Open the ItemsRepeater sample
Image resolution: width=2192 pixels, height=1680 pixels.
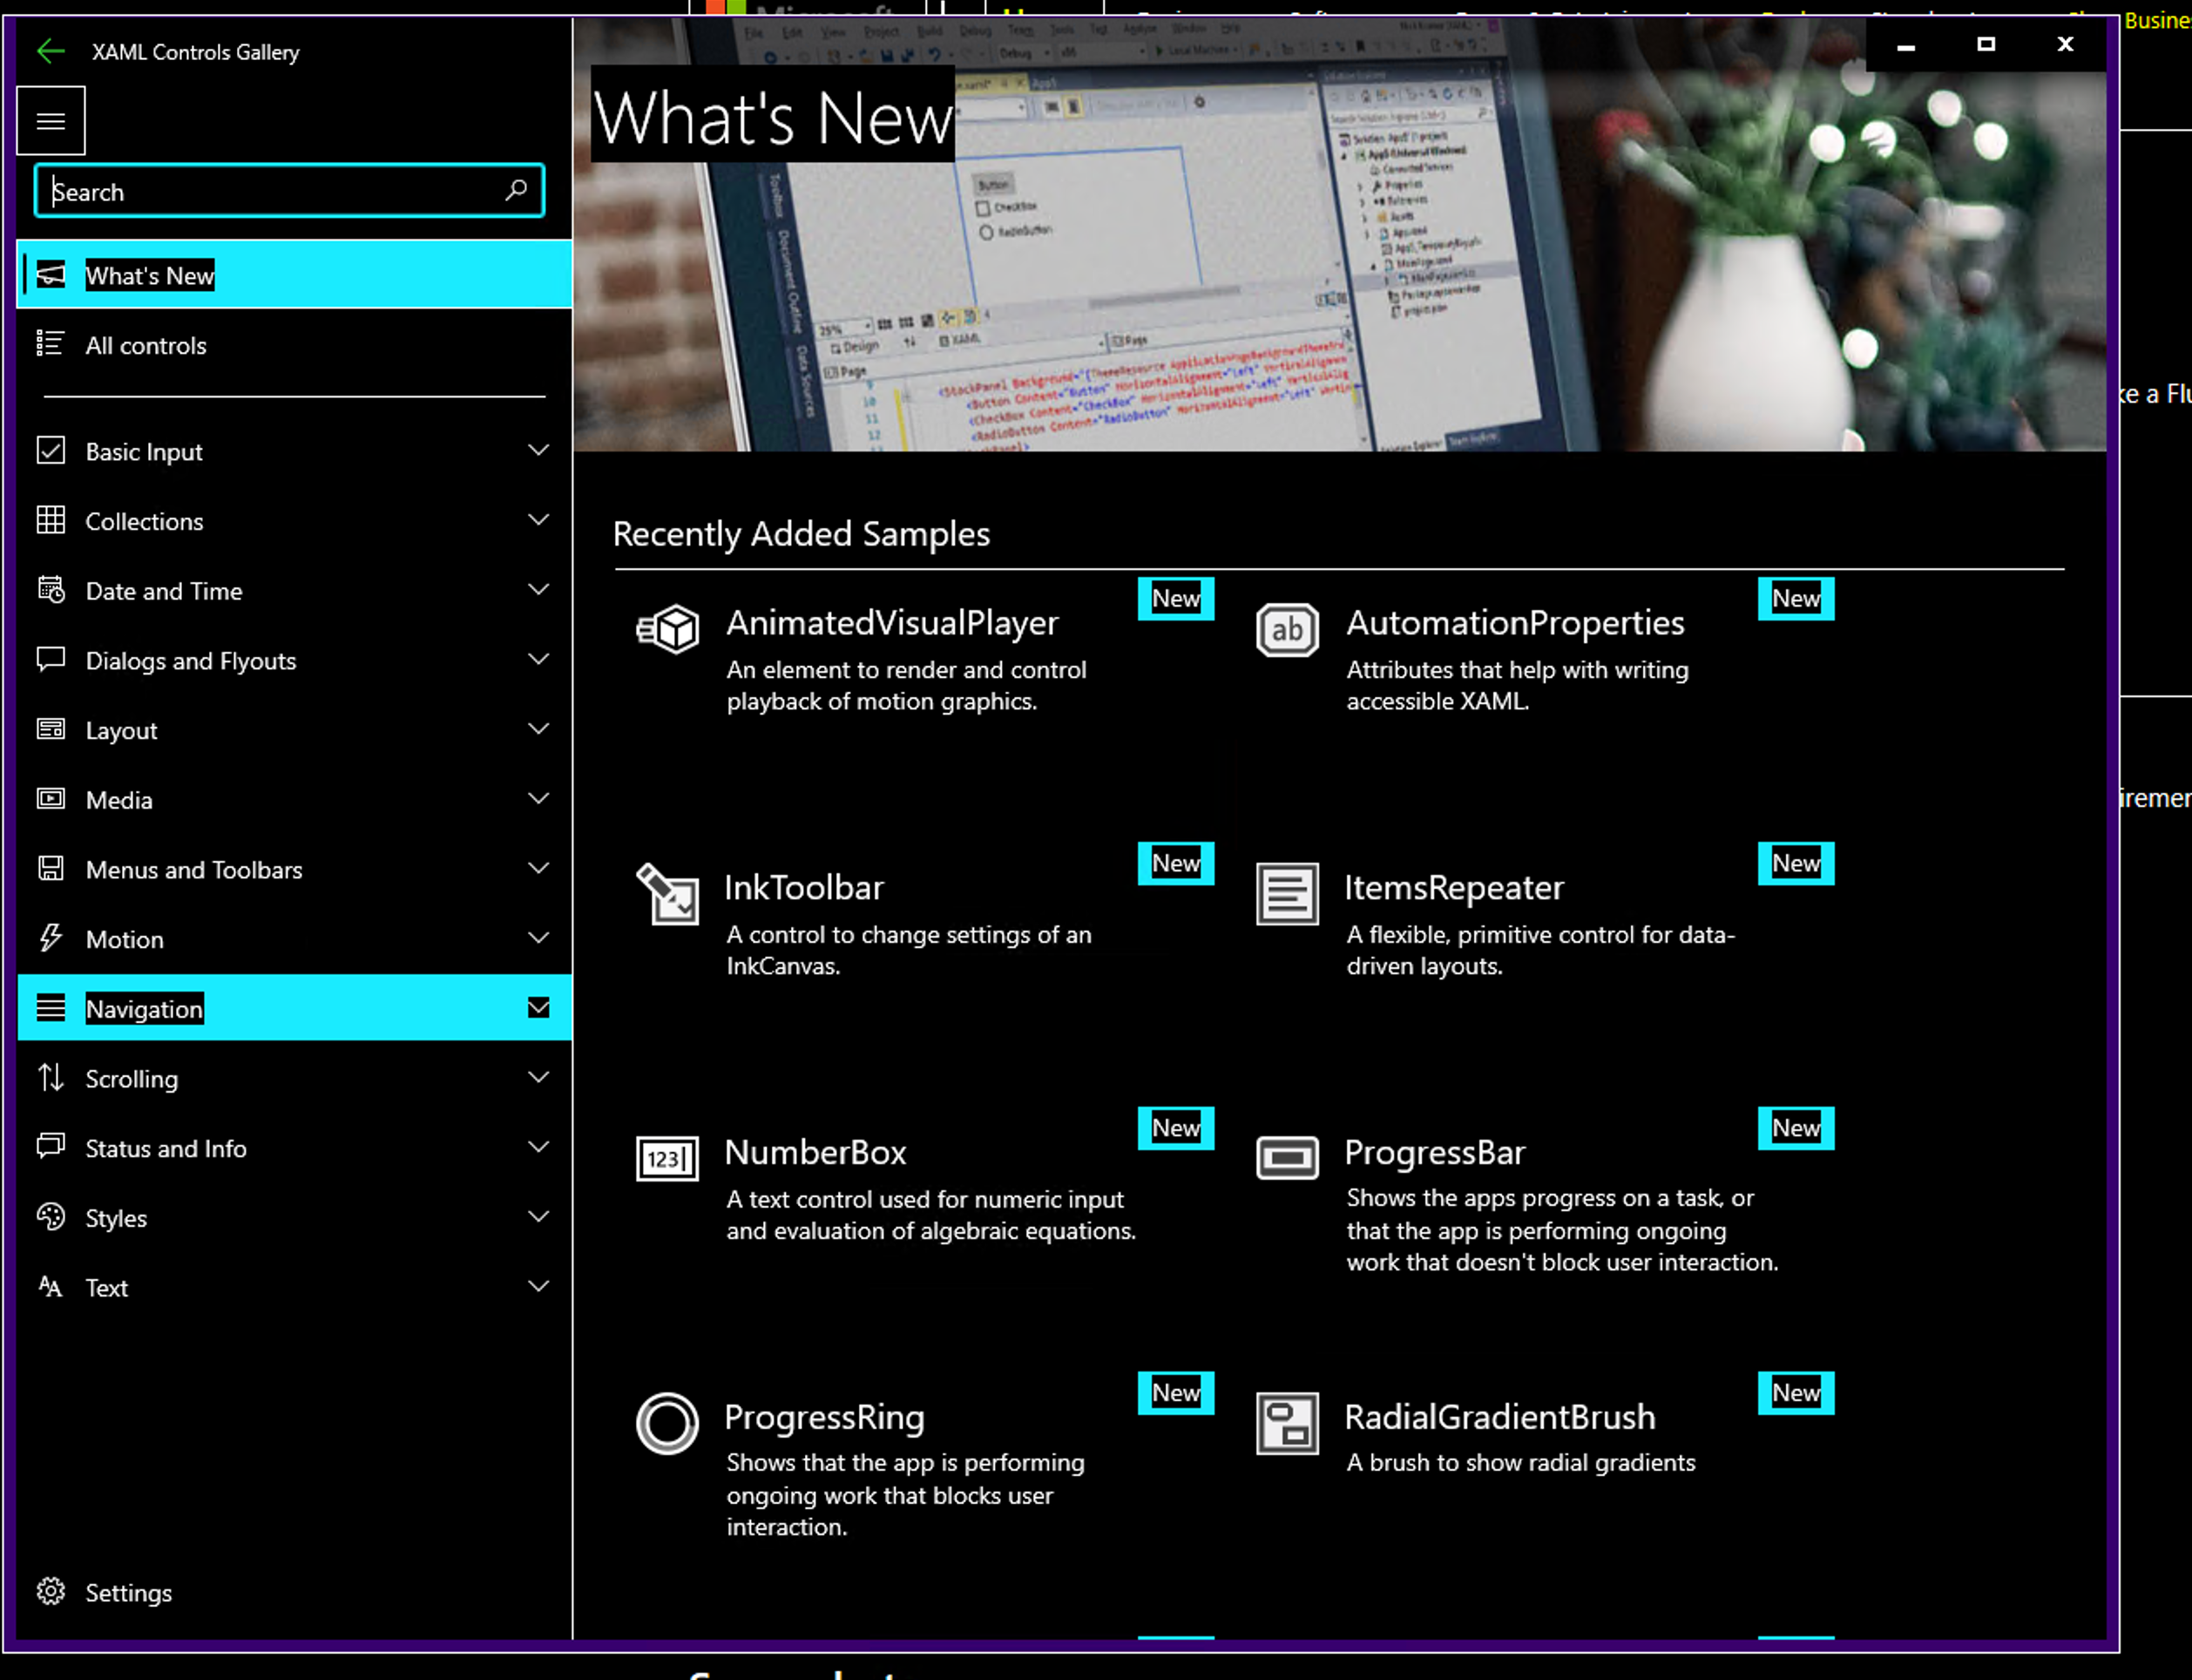point(1455,887)
